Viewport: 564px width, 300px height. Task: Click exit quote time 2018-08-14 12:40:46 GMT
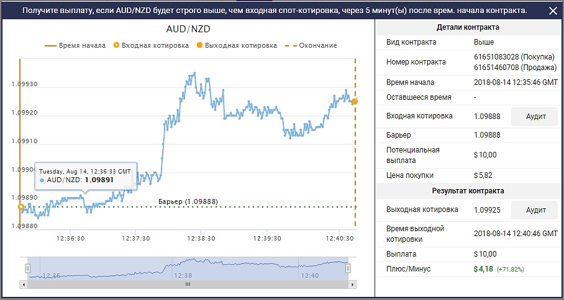point(516,234)
